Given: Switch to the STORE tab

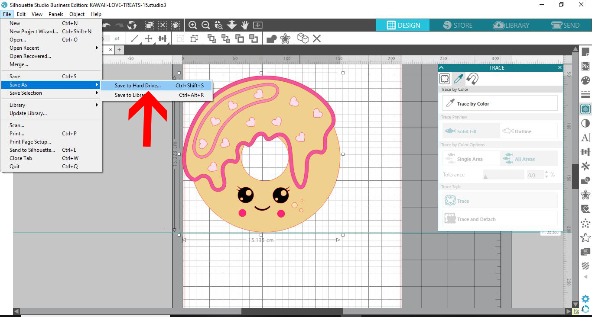Looking at the screenshot, I should coord(458,25).
